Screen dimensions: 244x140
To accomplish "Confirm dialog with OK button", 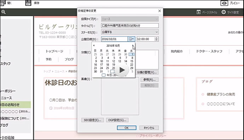I will tap(127, 128).
